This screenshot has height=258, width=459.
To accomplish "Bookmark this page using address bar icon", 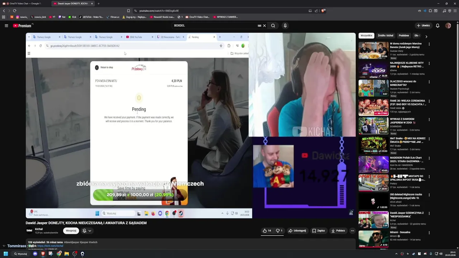I will 128,11.
